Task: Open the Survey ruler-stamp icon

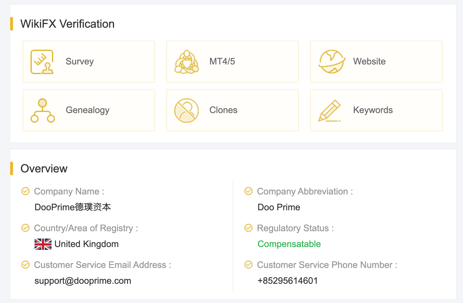Action: 42,62
